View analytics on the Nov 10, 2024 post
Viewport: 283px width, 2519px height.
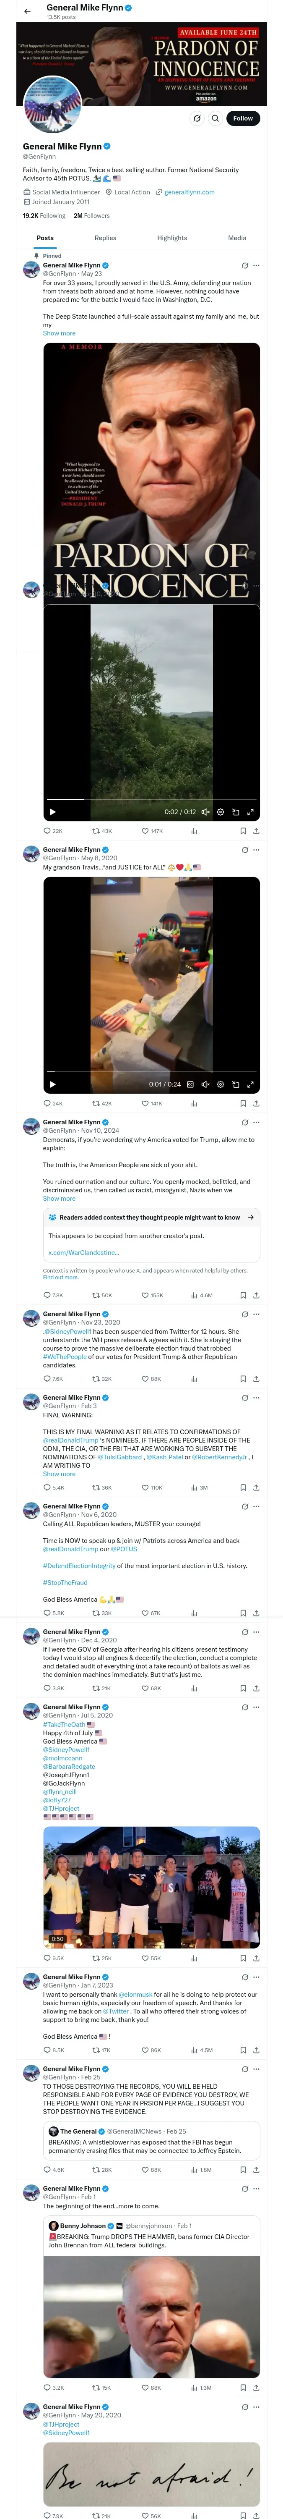(193, 1295)
